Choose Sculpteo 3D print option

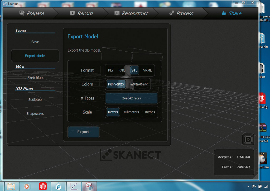coord(35,100)
